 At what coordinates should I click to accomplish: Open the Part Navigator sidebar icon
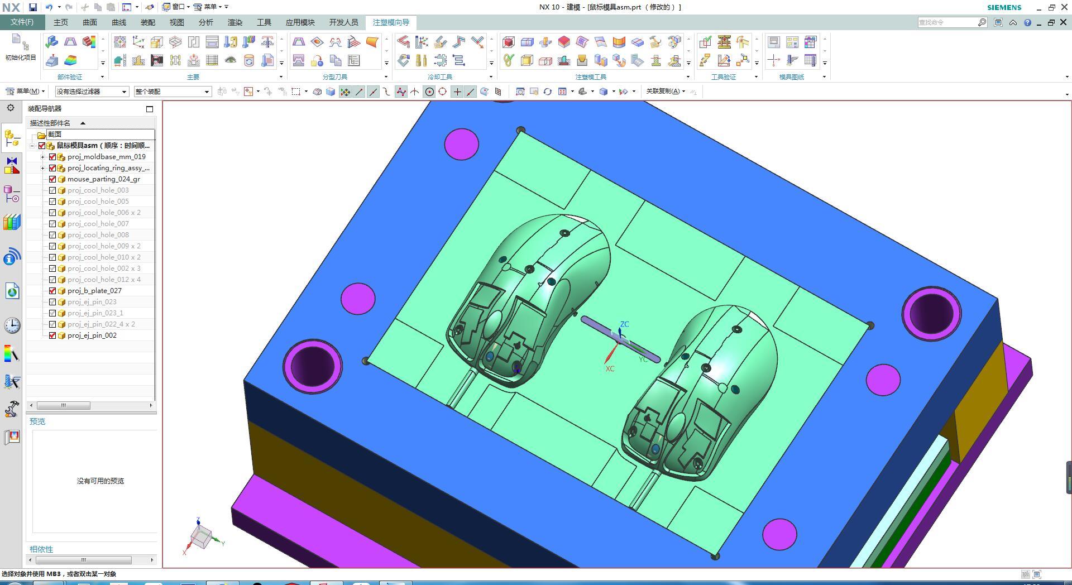click(x=12, y=194)
